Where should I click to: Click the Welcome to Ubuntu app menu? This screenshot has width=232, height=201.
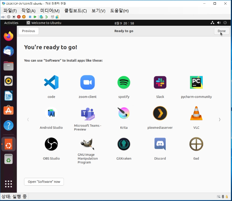(x=44, y=23)
